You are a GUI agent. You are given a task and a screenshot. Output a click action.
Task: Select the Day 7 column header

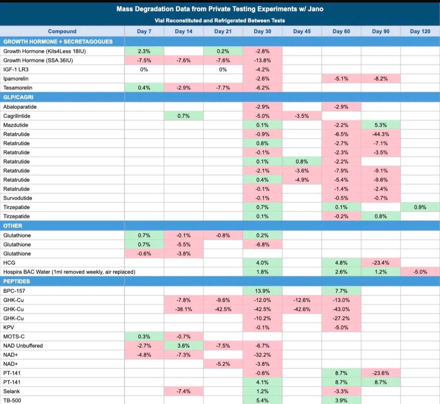(144, 31)
